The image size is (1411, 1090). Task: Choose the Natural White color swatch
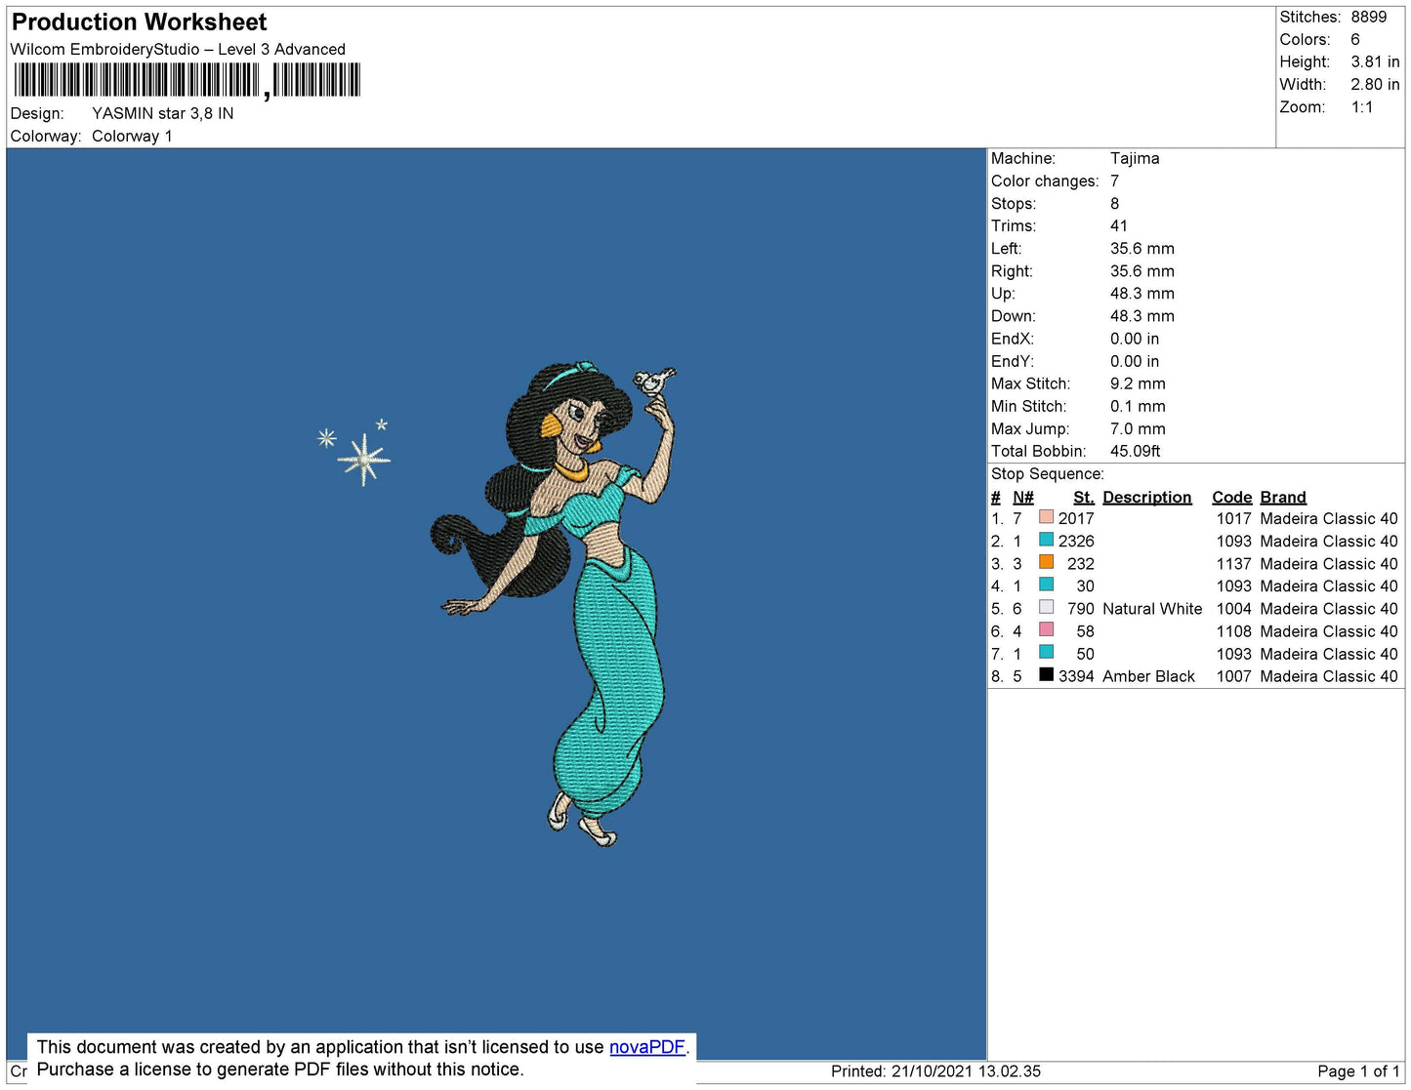(x=1046, y=607)
